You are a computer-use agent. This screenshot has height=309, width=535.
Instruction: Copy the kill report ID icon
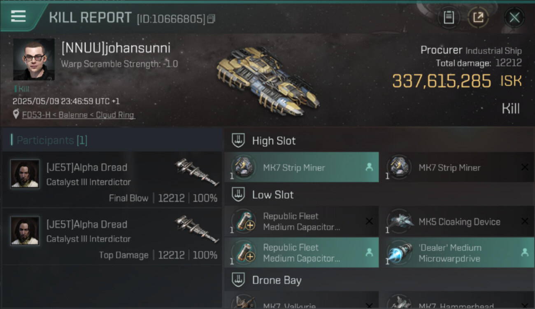[x=211, y=19]
